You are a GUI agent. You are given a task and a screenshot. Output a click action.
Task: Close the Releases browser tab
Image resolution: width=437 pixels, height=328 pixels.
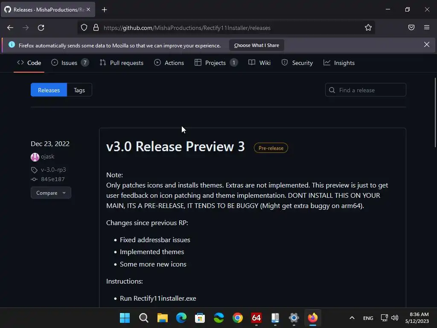click(88, 9)
